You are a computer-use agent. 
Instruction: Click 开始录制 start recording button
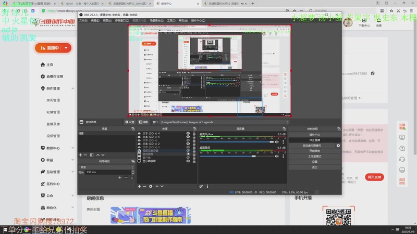coord(315,151)
